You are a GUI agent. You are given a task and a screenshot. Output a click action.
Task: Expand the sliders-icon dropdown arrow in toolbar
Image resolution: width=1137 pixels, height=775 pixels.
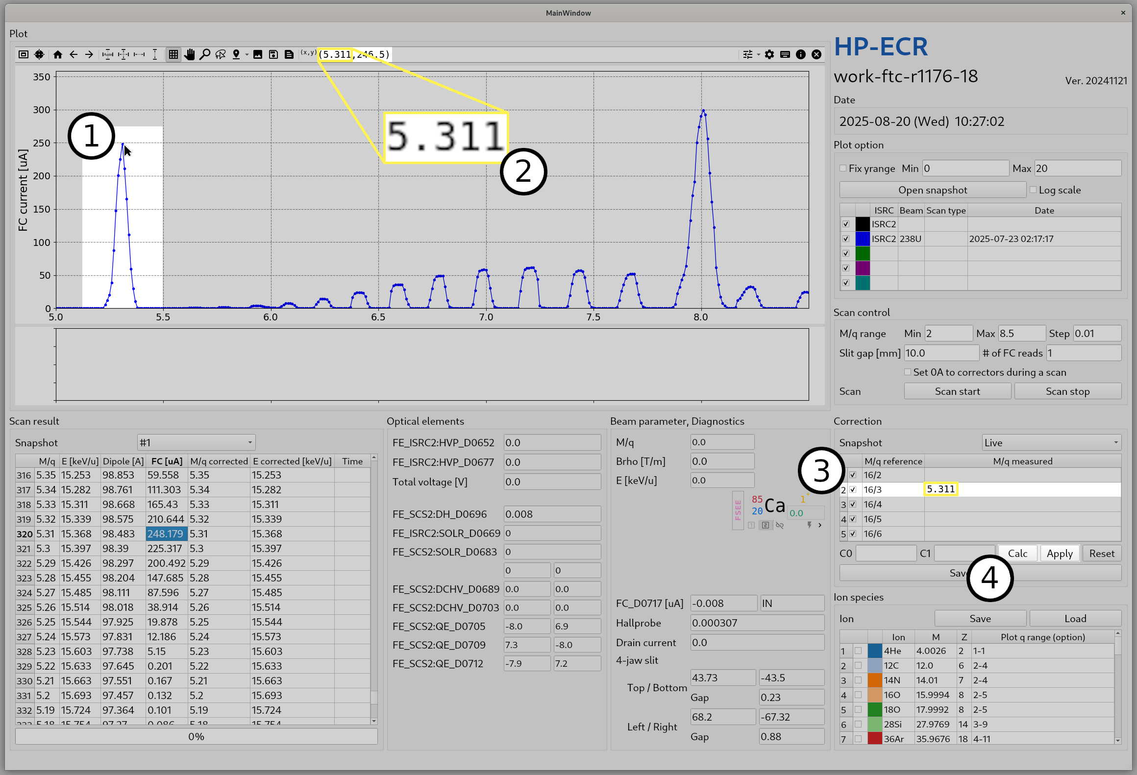coord(759,54)
